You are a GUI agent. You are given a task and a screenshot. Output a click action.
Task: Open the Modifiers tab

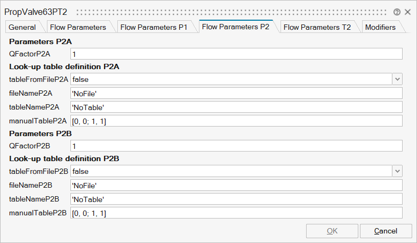380,27
